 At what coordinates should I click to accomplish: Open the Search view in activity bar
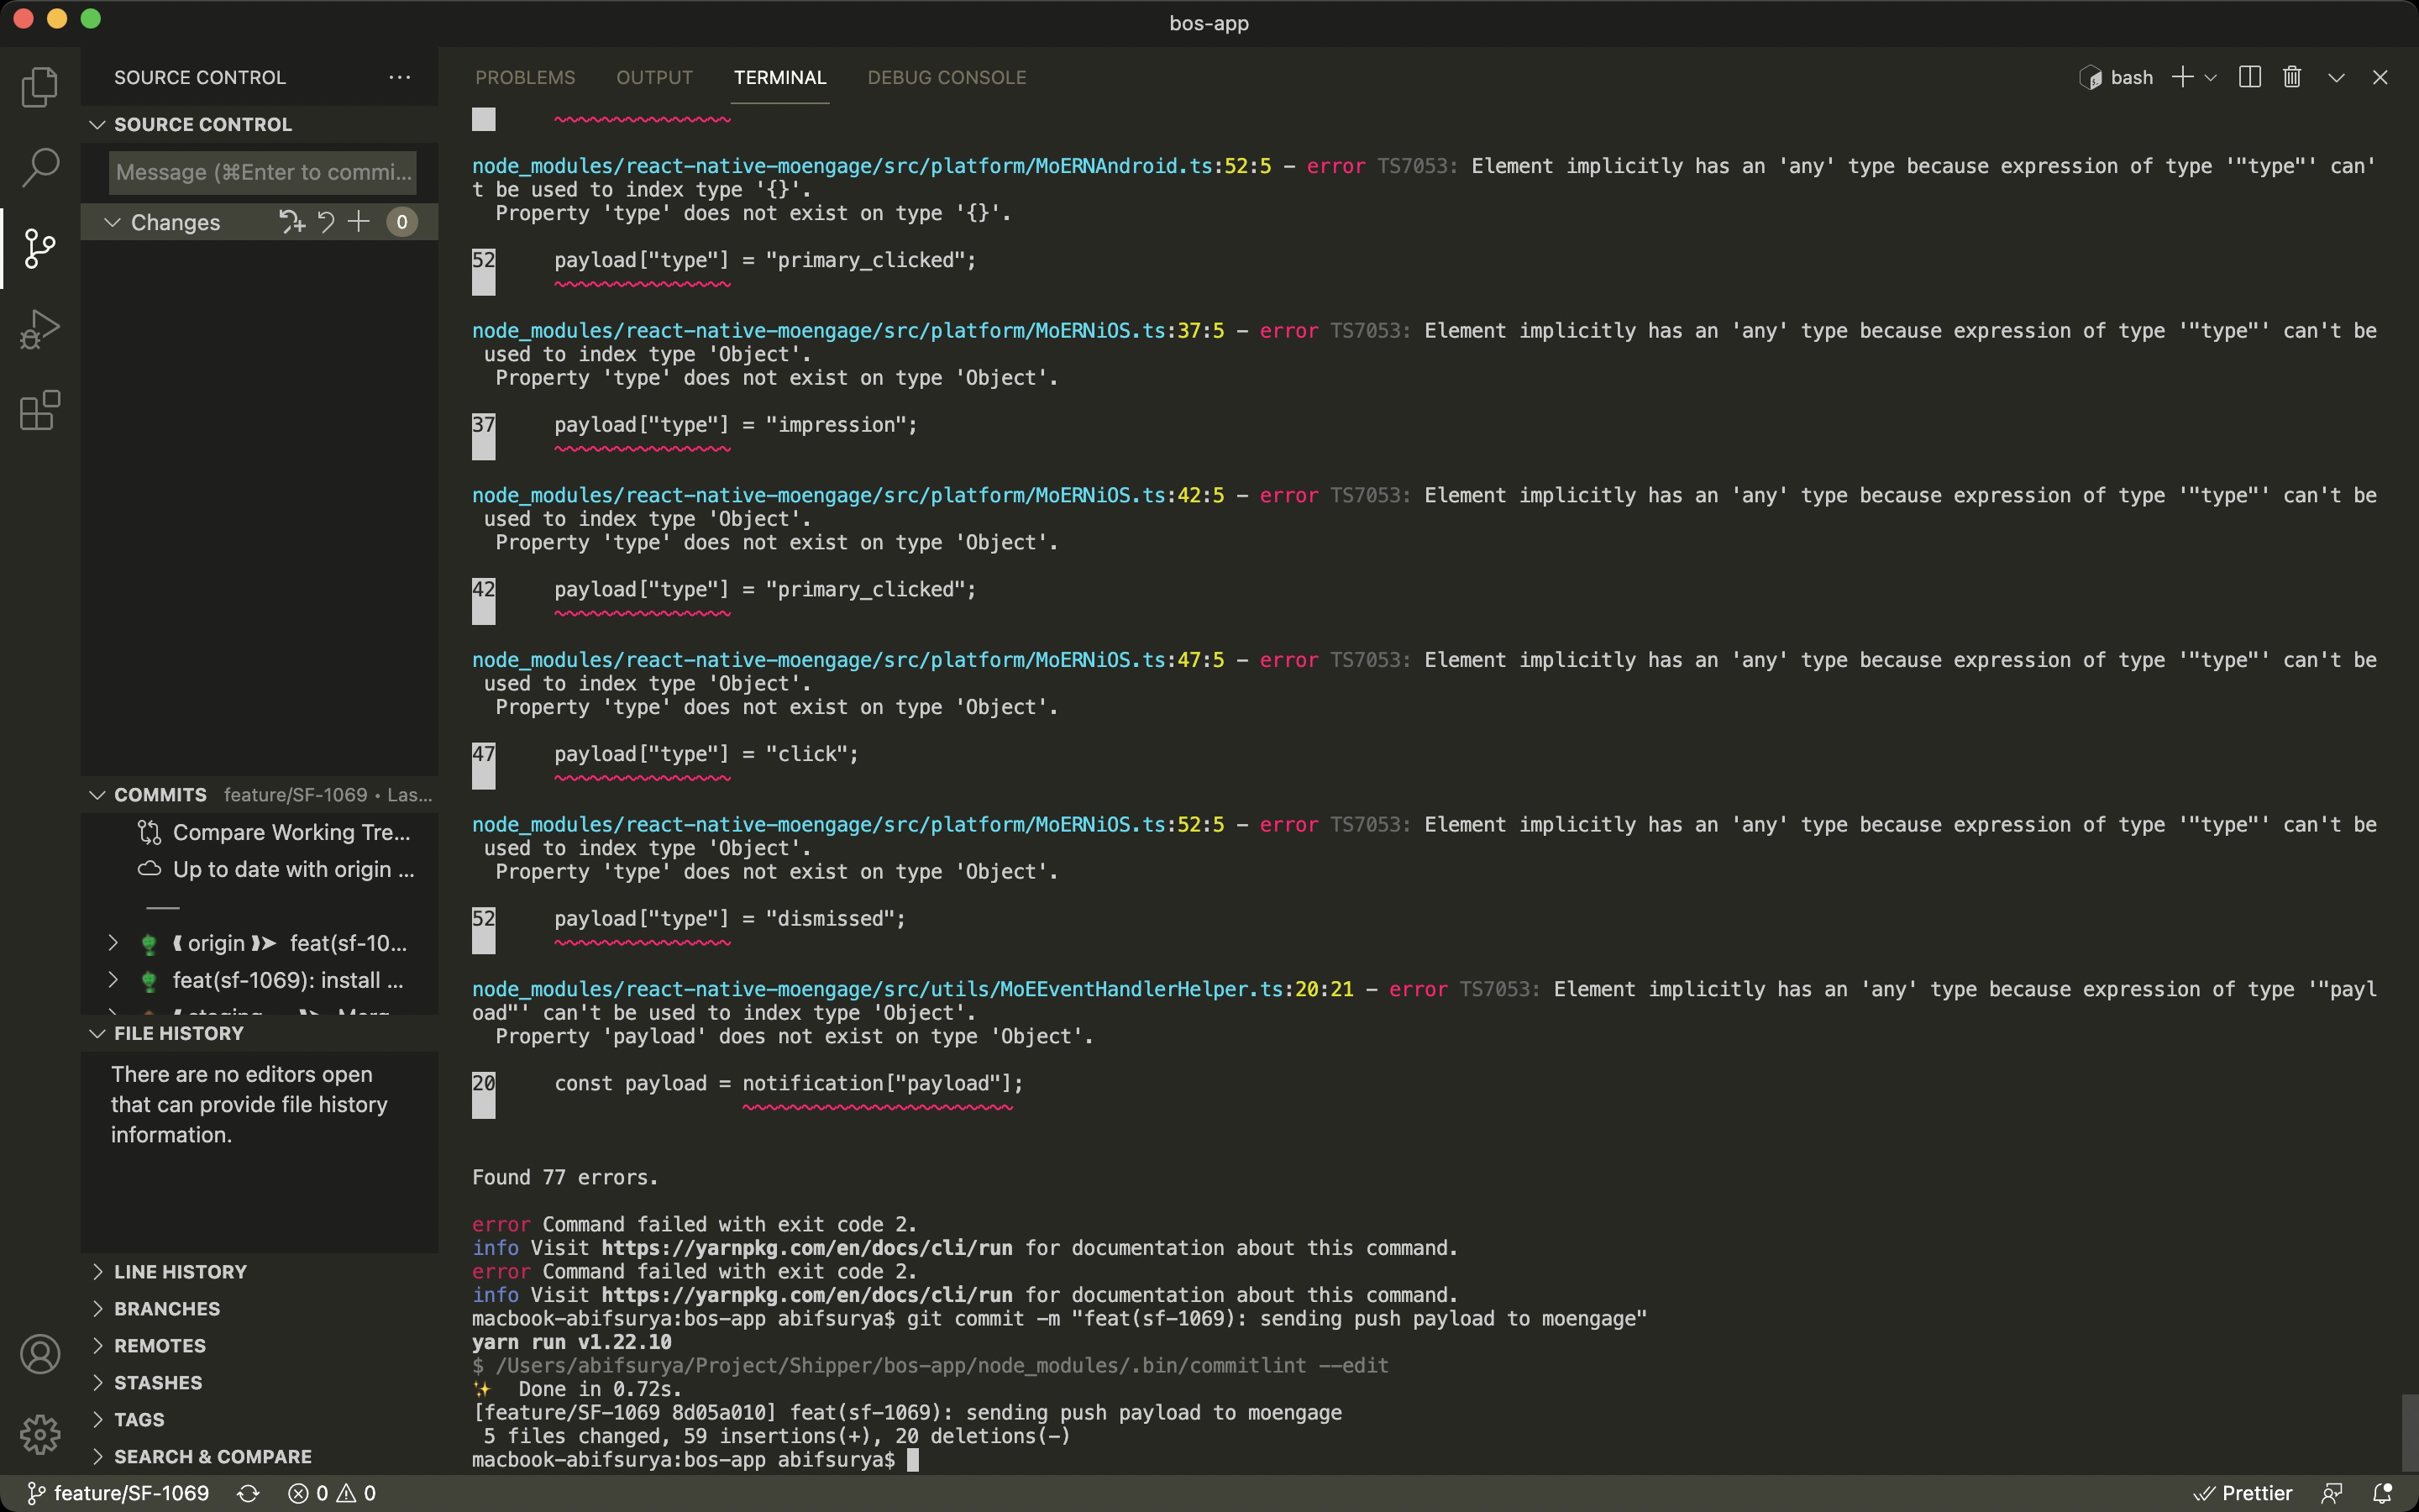pyautogui.click(x=40, y=167)
